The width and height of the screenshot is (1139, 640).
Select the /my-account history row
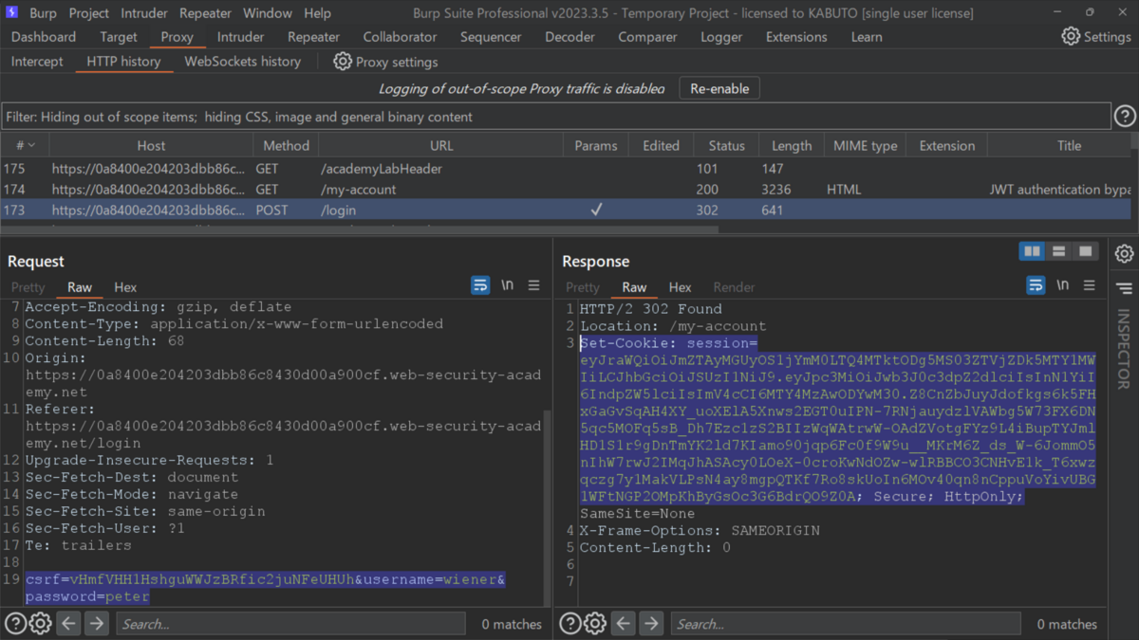pyautogui.click(x=567, y=190)
